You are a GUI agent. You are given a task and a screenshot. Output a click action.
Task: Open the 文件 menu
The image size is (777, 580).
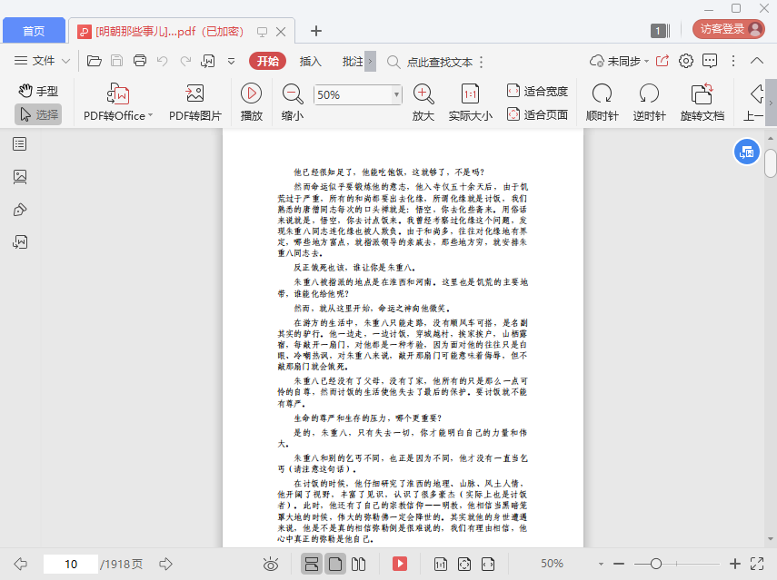(x=35, y=61)
